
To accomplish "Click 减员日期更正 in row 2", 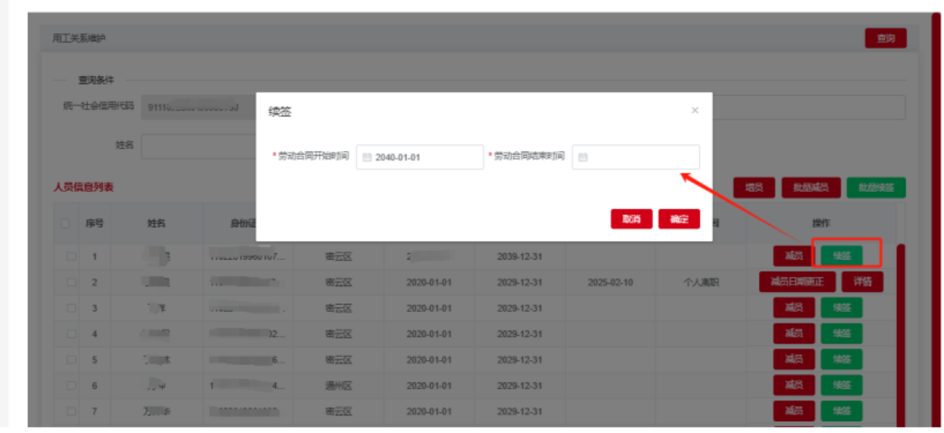I will [x=796, y=282].
